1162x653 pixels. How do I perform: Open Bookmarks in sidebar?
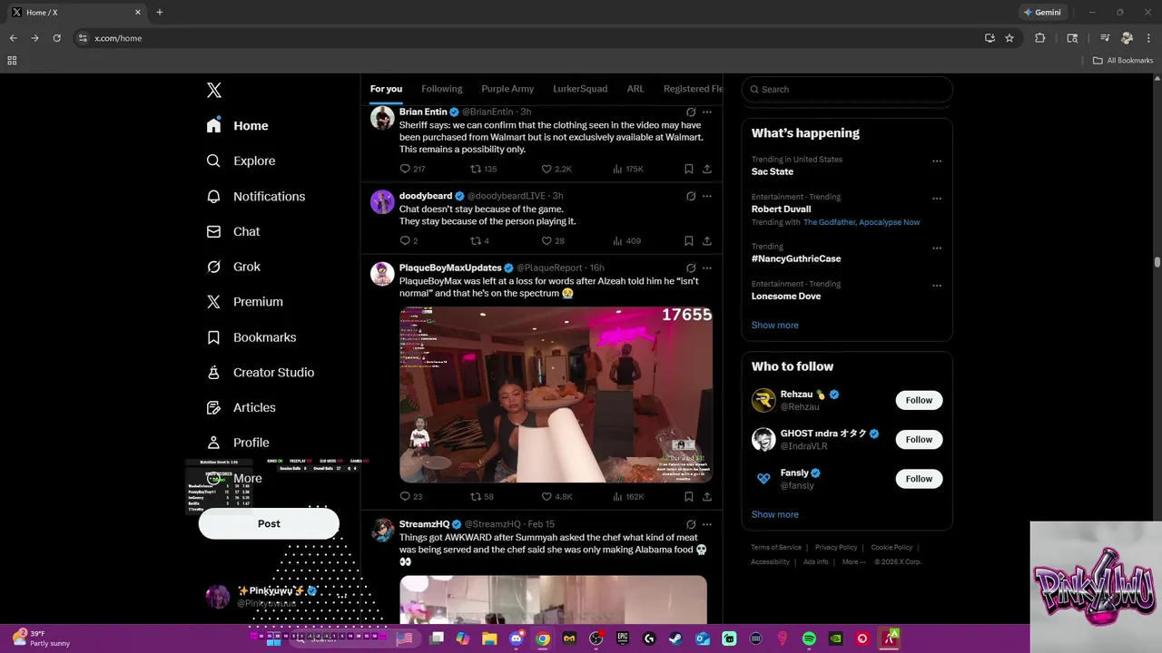pyautogui.click(x=251, y=337)
